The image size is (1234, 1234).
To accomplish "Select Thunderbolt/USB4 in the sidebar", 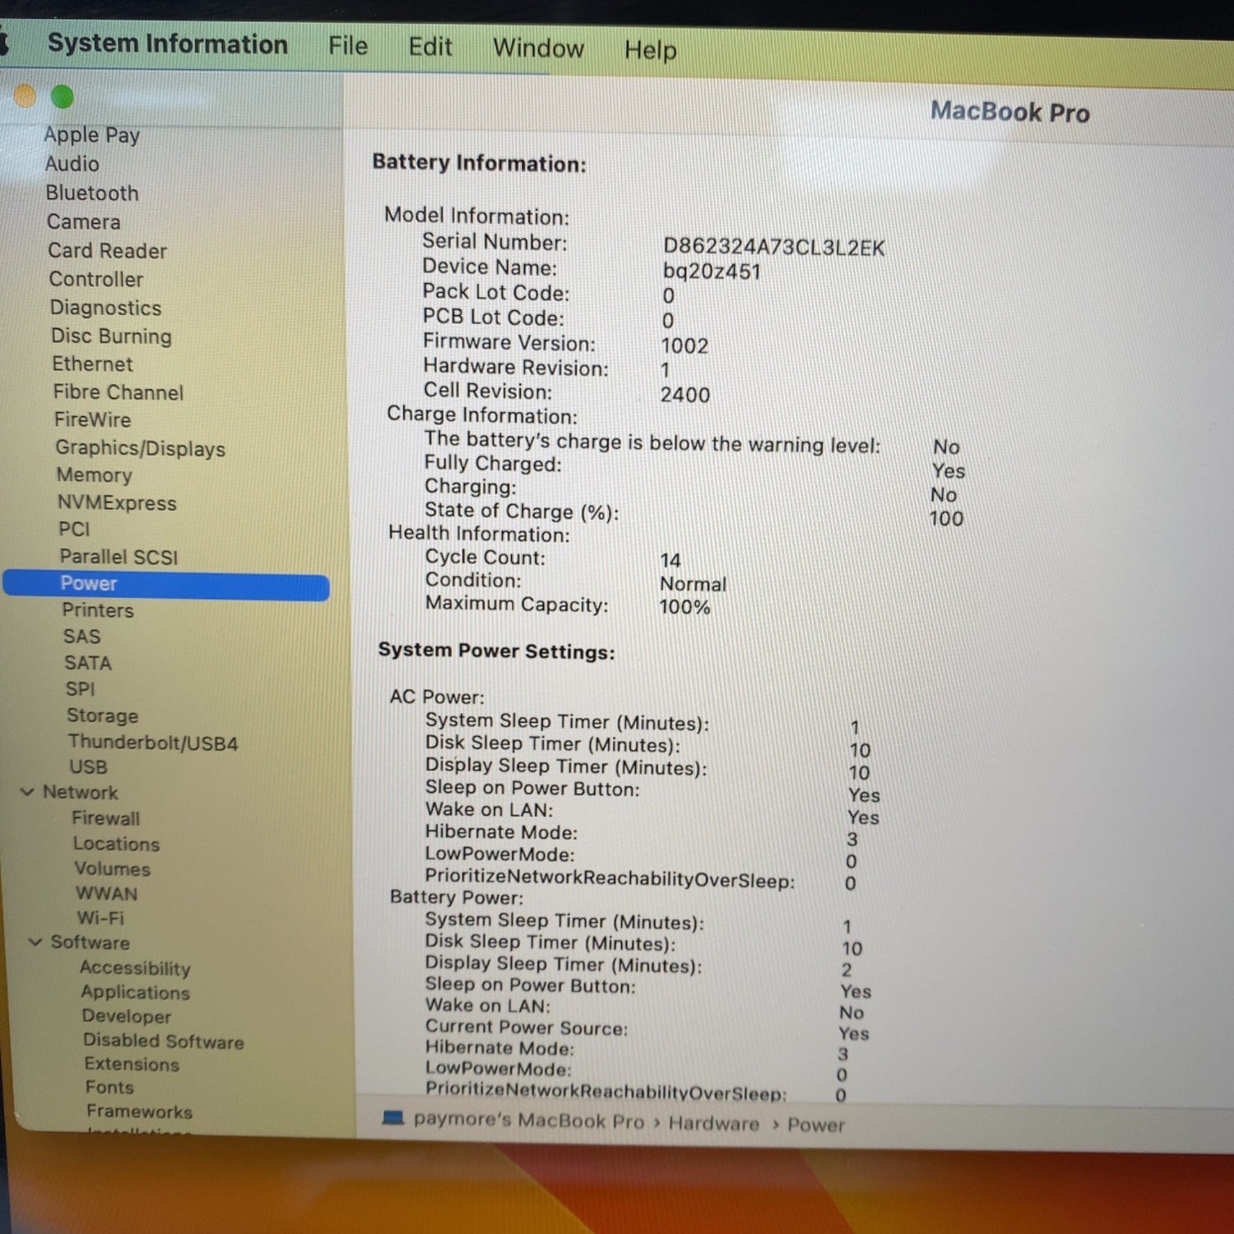I will 153,743.
